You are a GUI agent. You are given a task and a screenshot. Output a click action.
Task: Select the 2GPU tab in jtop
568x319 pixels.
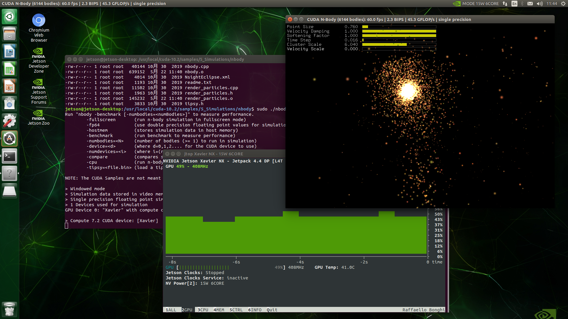[187, 310]
